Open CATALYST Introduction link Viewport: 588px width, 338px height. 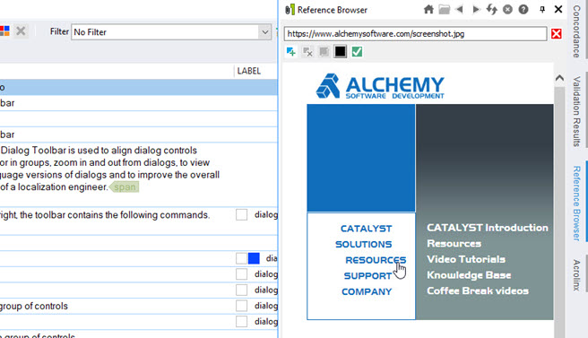point(488,228)
